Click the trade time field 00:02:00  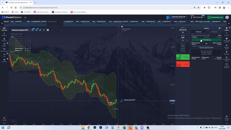point(183,30)
